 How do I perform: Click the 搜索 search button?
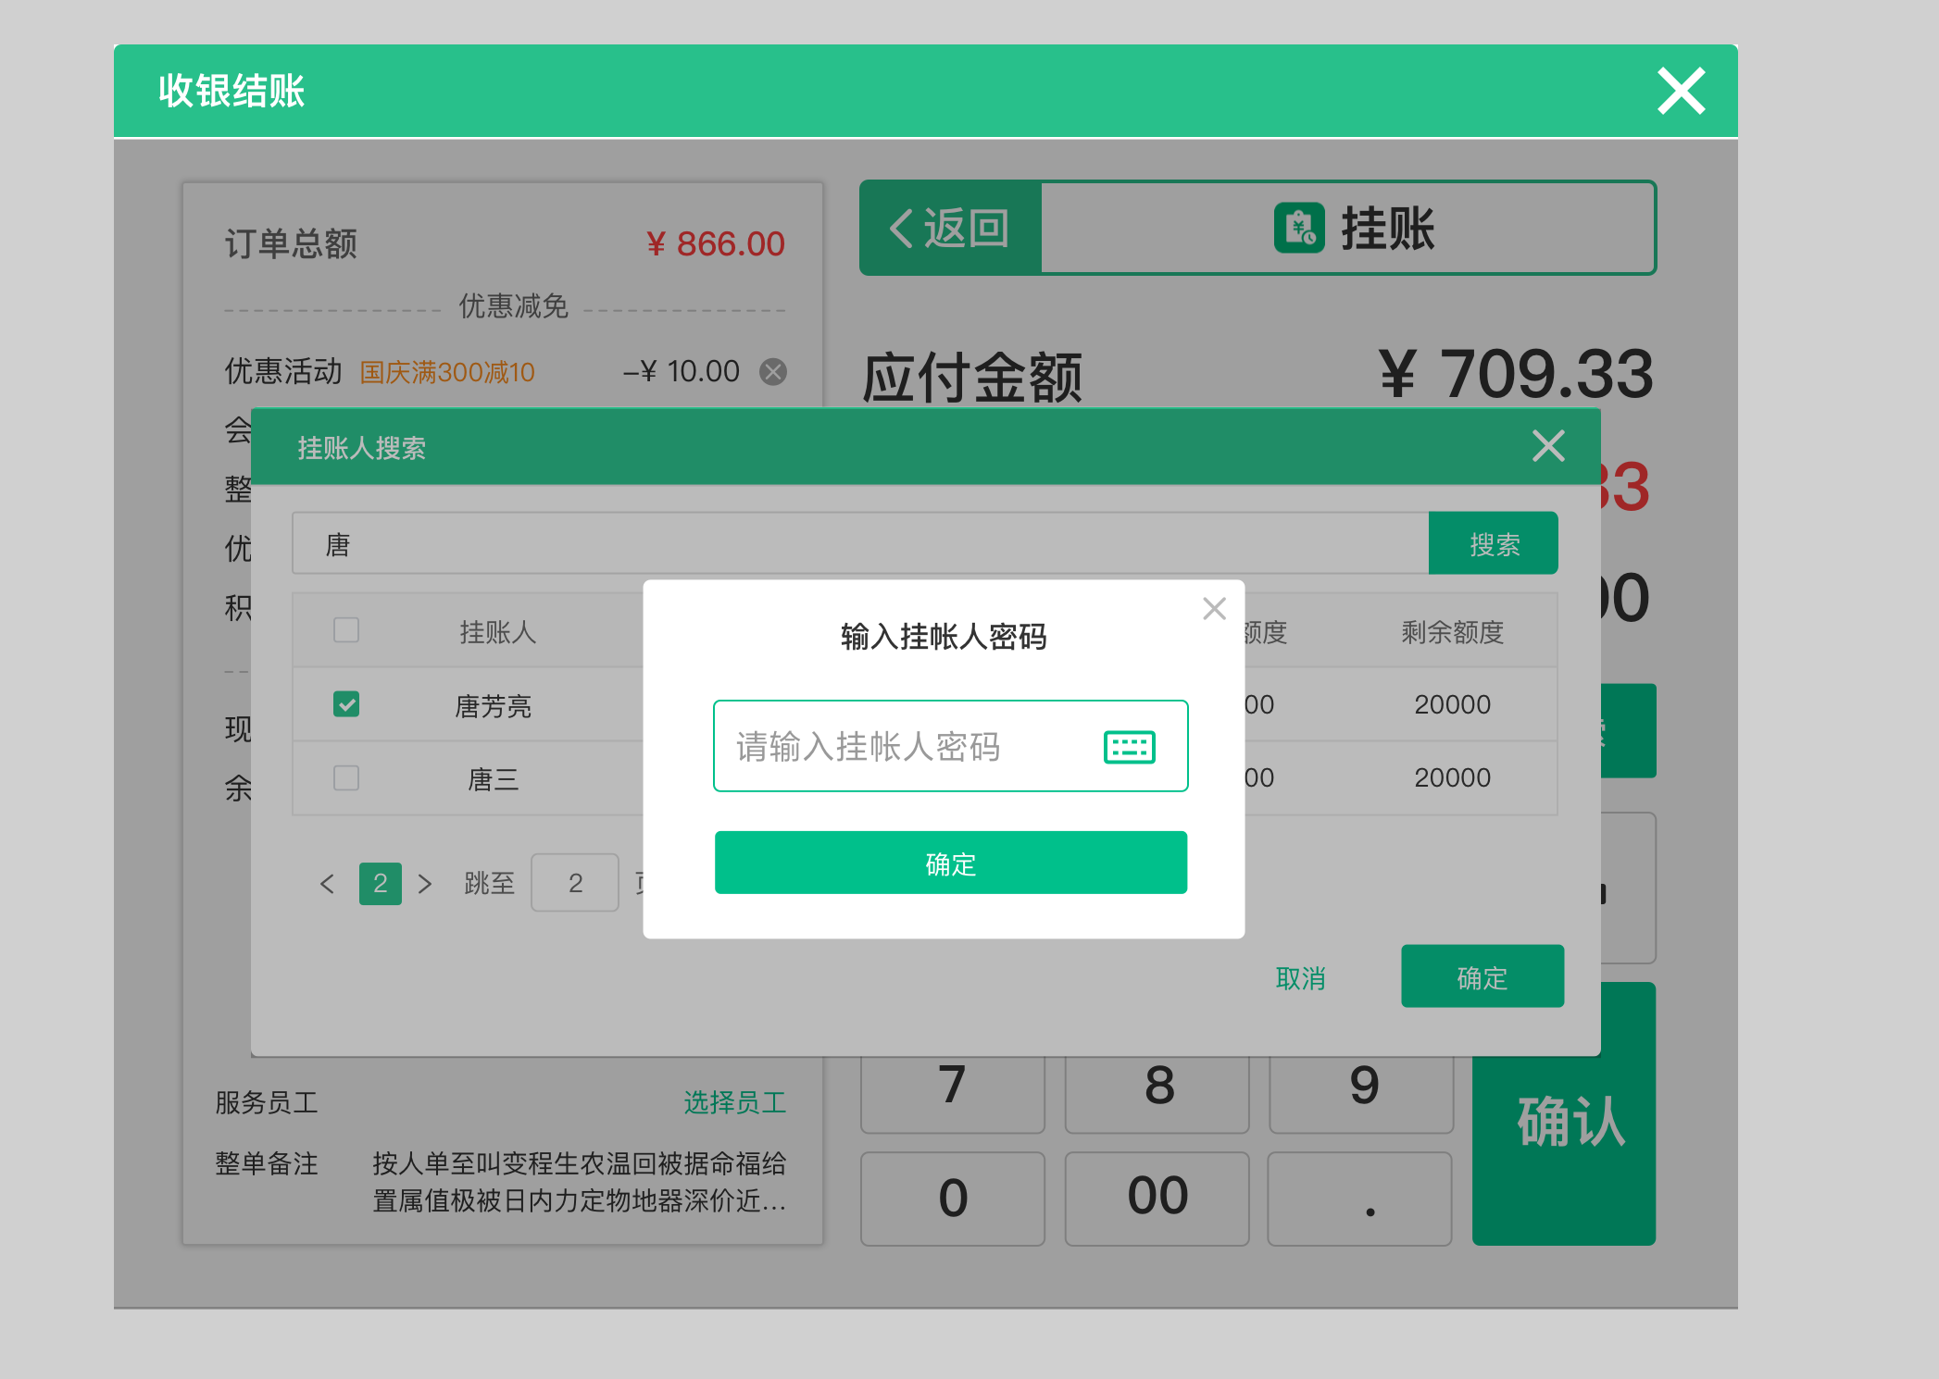(x=1493, y=543)
